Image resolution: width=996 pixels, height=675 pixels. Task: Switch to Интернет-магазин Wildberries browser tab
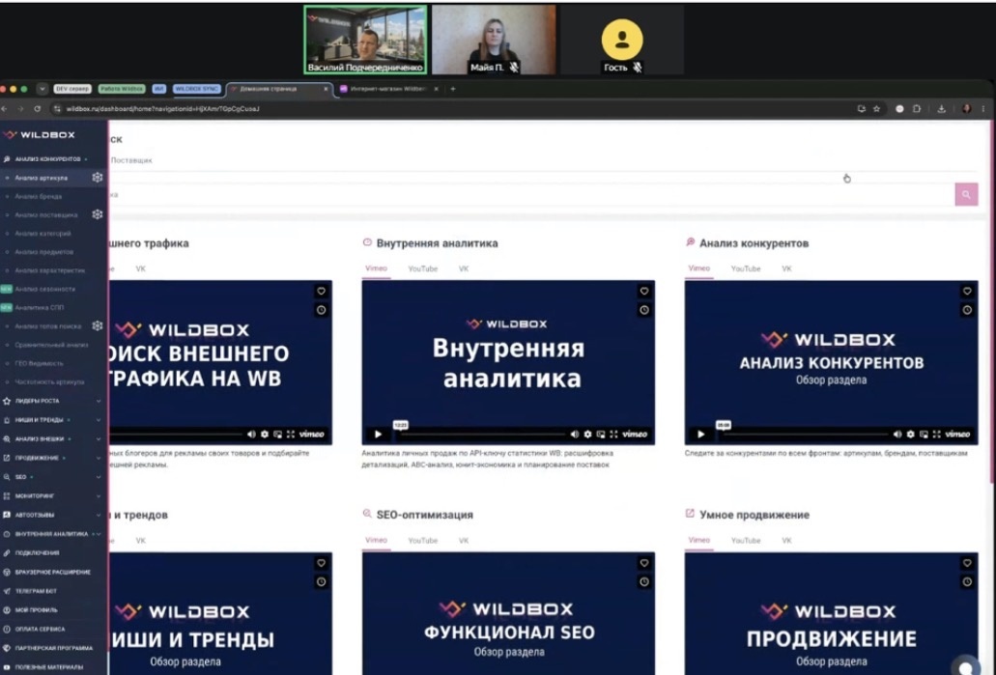coord(387,89)
